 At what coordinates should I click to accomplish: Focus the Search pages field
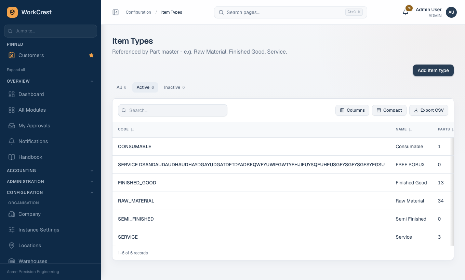pos(291,12)
